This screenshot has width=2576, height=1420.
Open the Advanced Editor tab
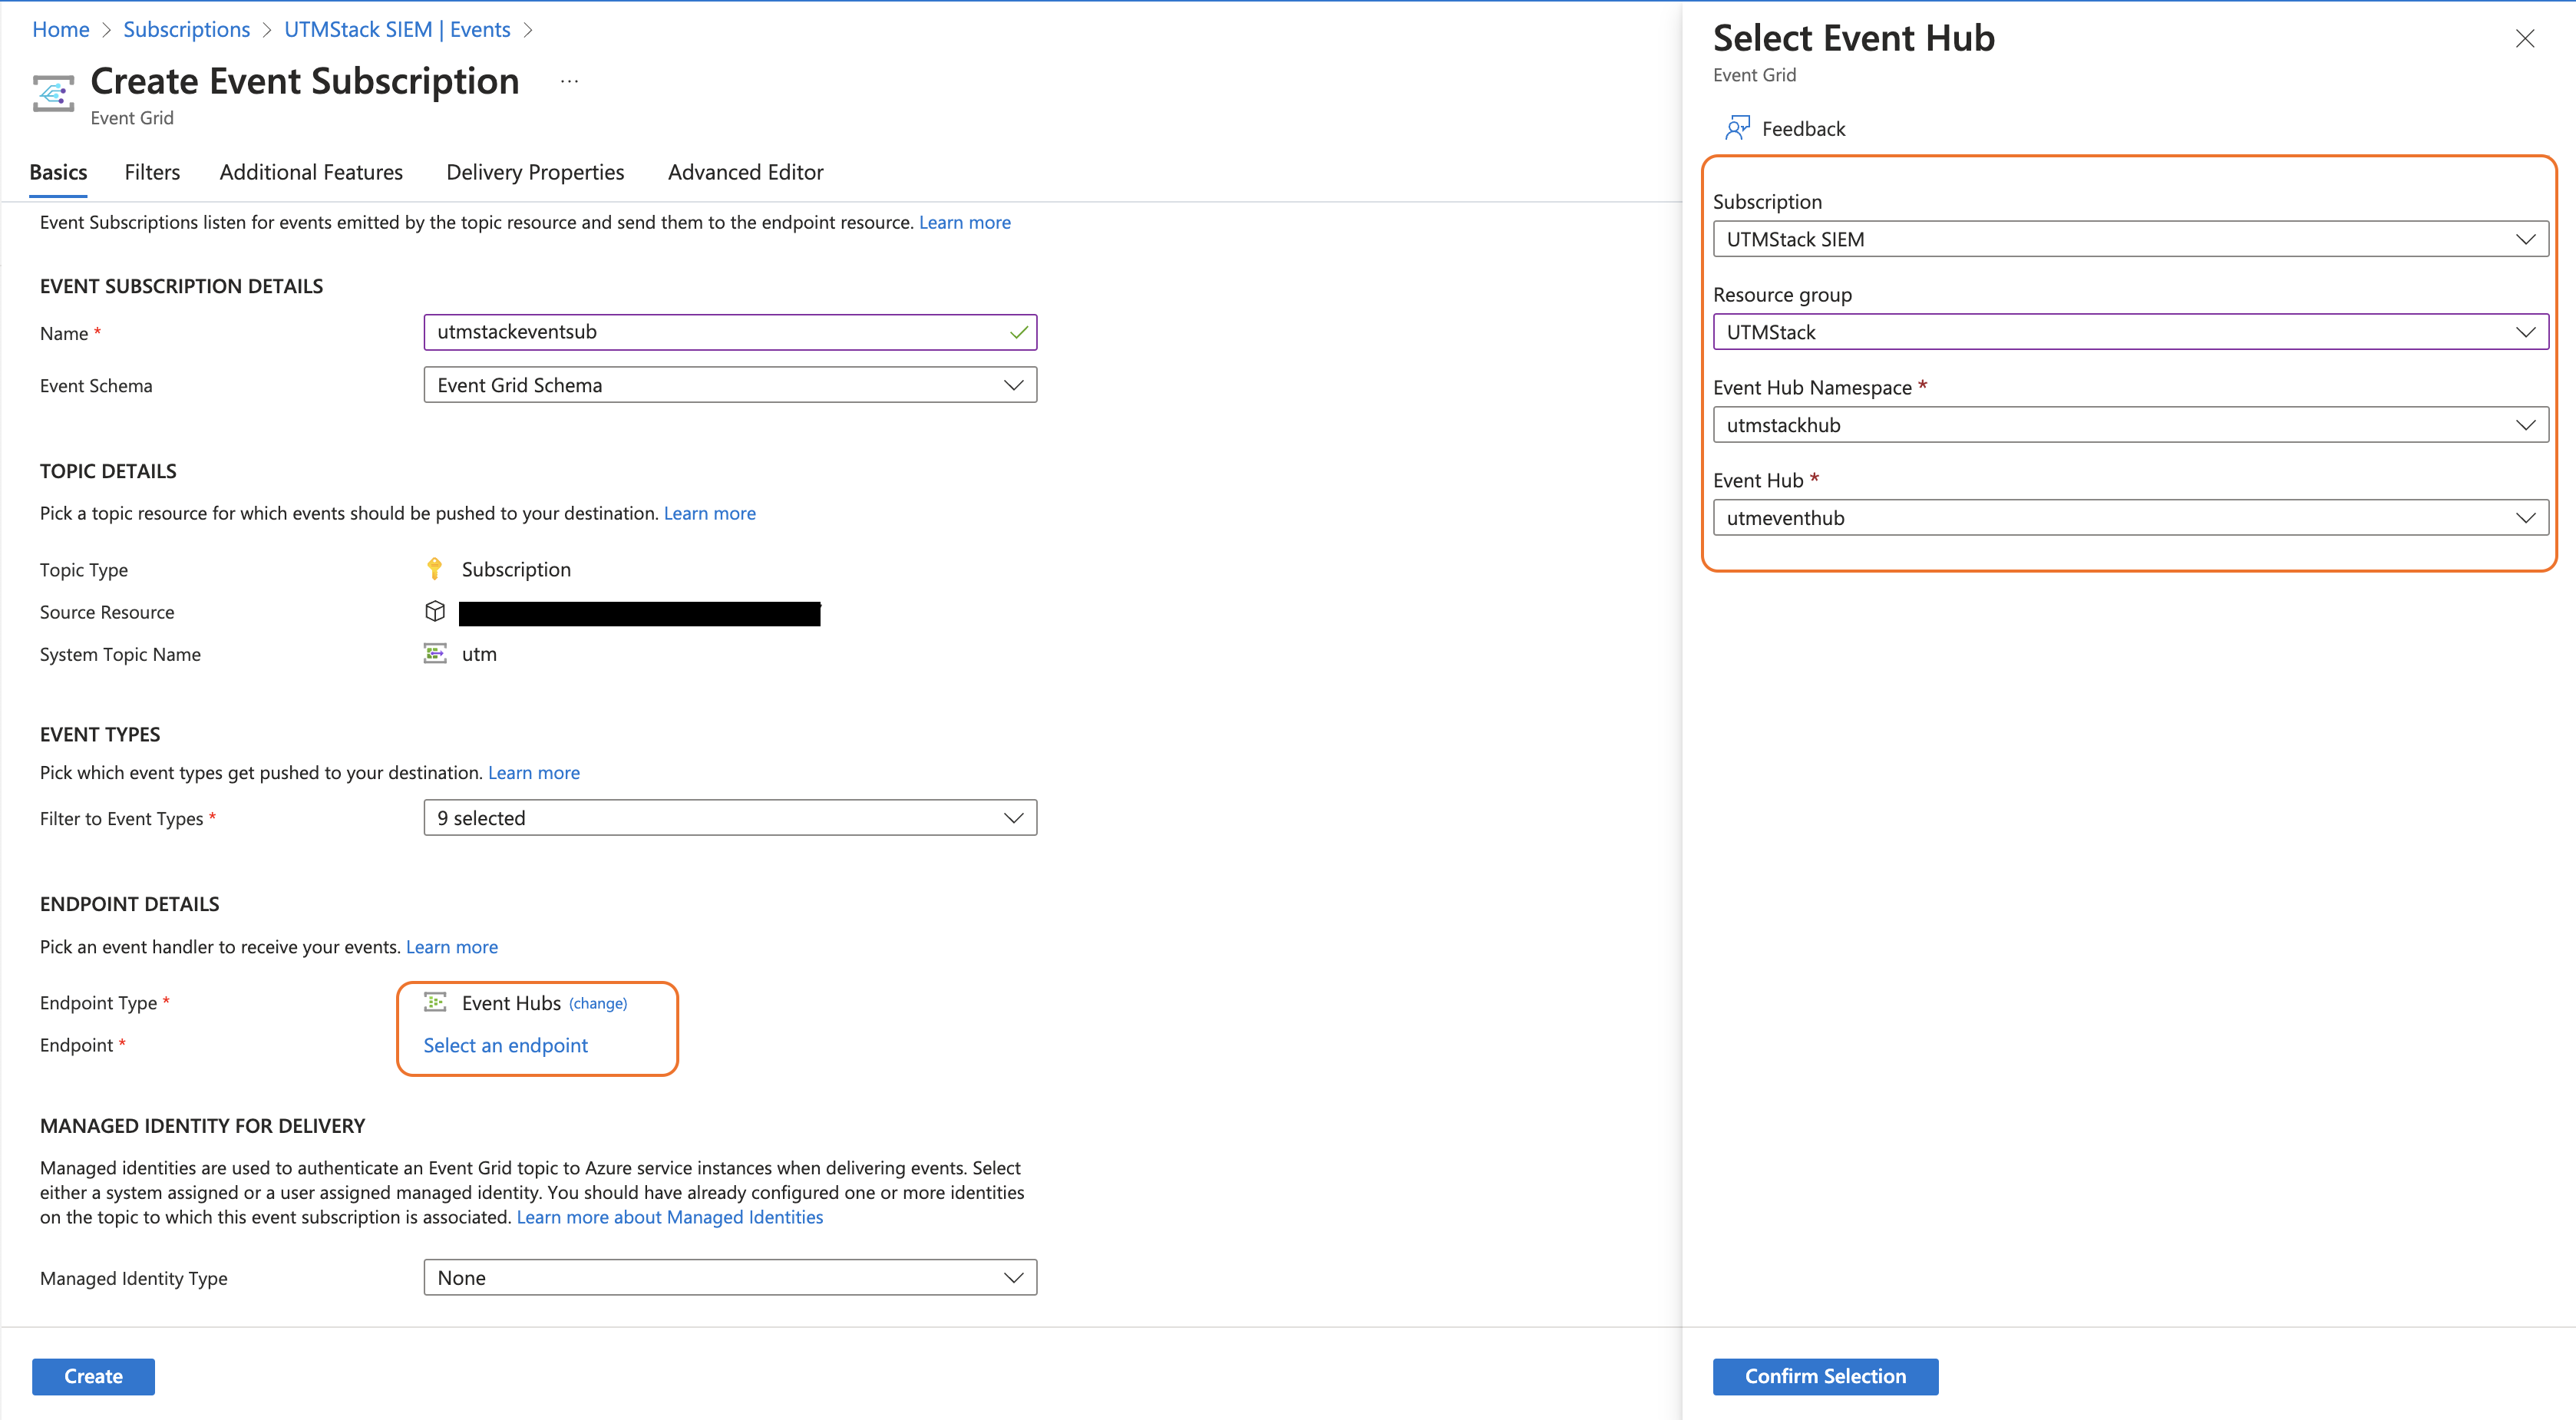(745, 172)
